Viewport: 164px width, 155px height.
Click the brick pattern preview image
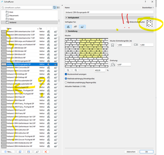pos(87,53)
